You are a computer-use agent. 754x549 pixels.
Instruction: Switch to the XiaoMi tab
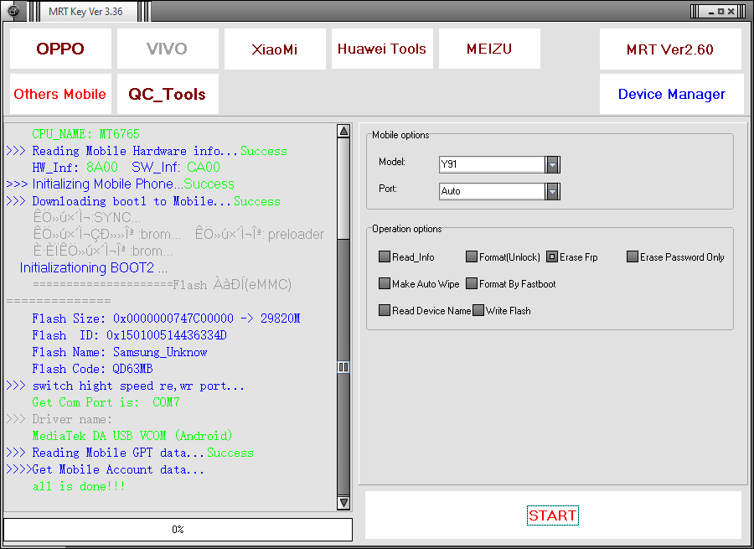coord(275,49)
